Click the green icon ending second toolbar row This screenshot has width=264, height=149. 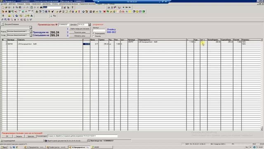144,12
